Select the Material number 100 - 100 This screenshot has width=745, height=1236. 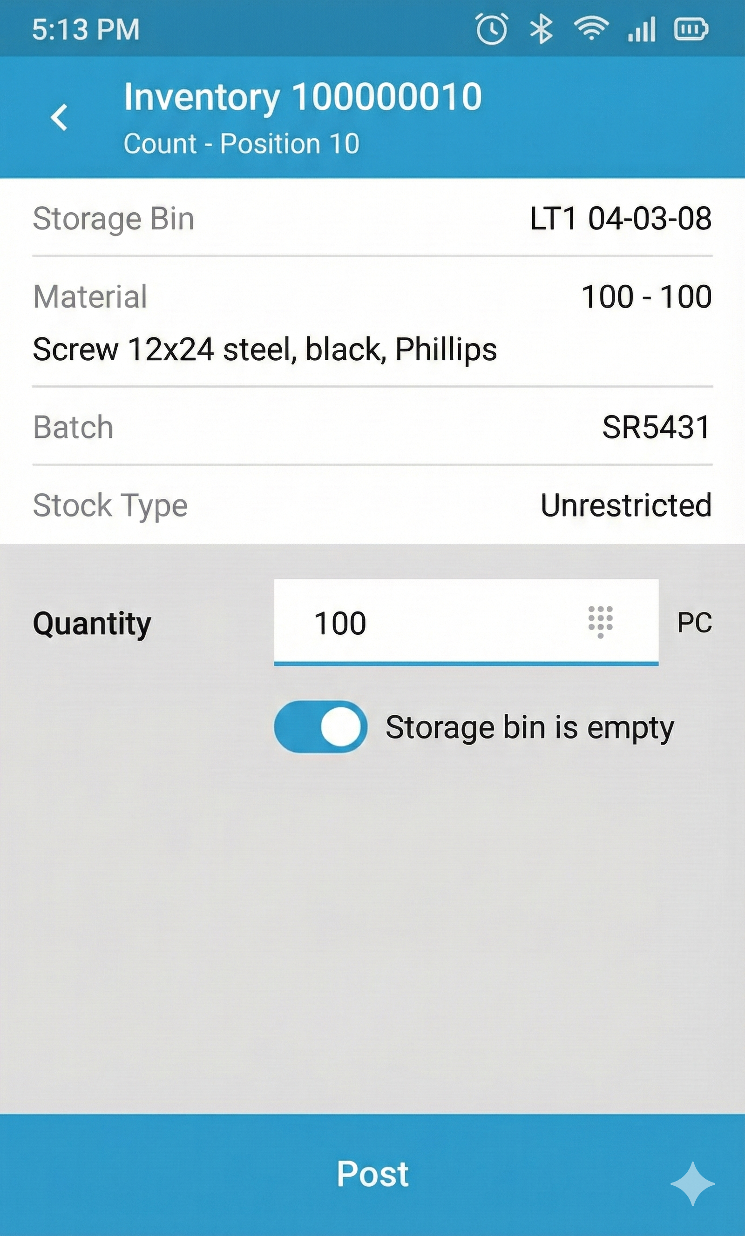646,296
